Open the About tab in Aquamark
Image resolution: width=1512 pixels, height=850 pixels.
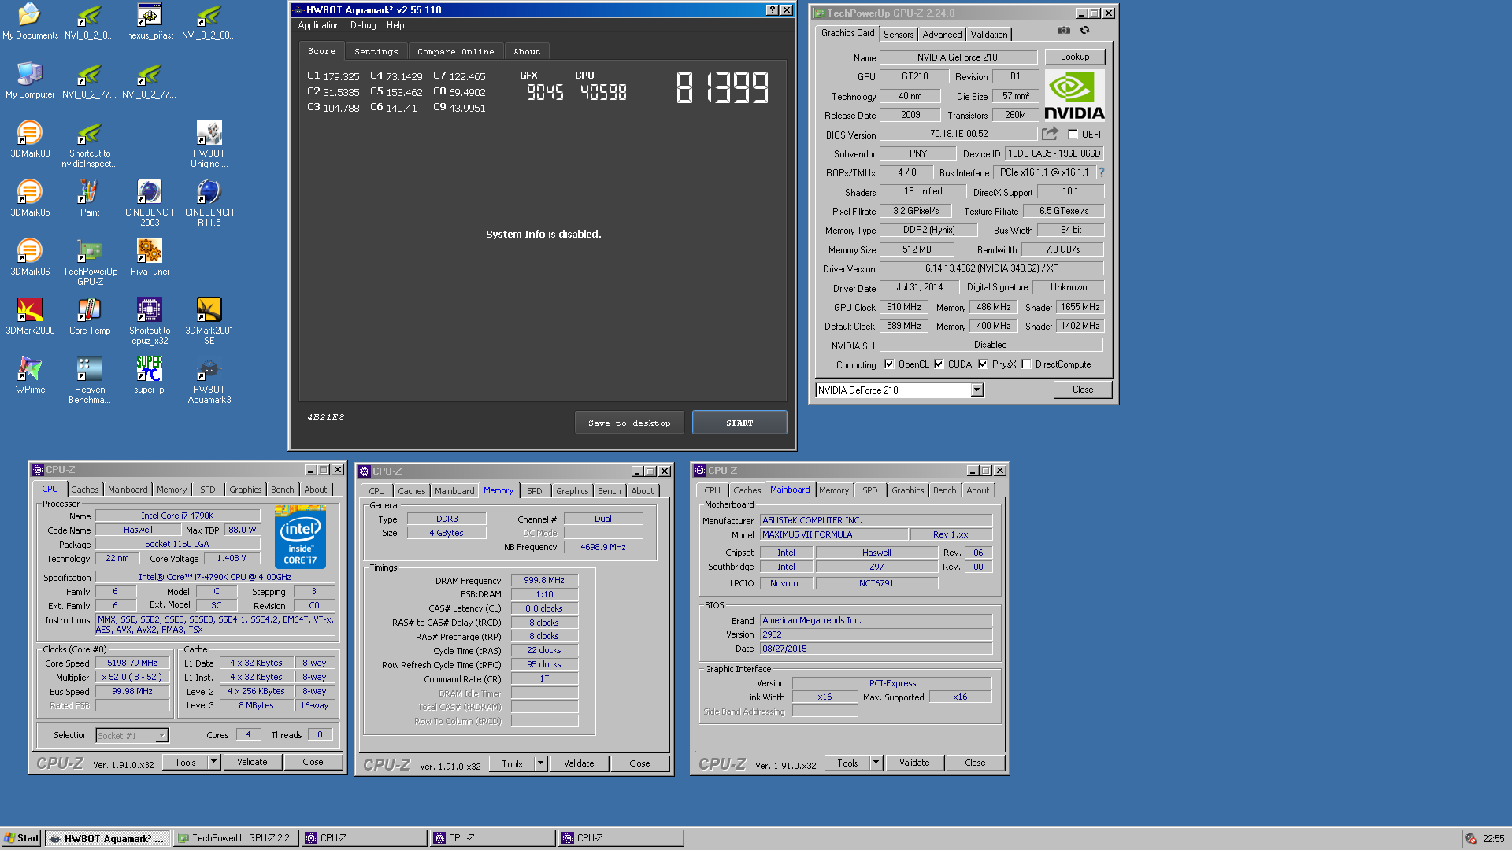[527, 51]
